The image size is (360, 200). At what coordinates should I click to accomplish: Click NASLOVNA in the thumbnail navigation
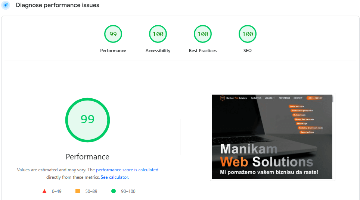256,98
